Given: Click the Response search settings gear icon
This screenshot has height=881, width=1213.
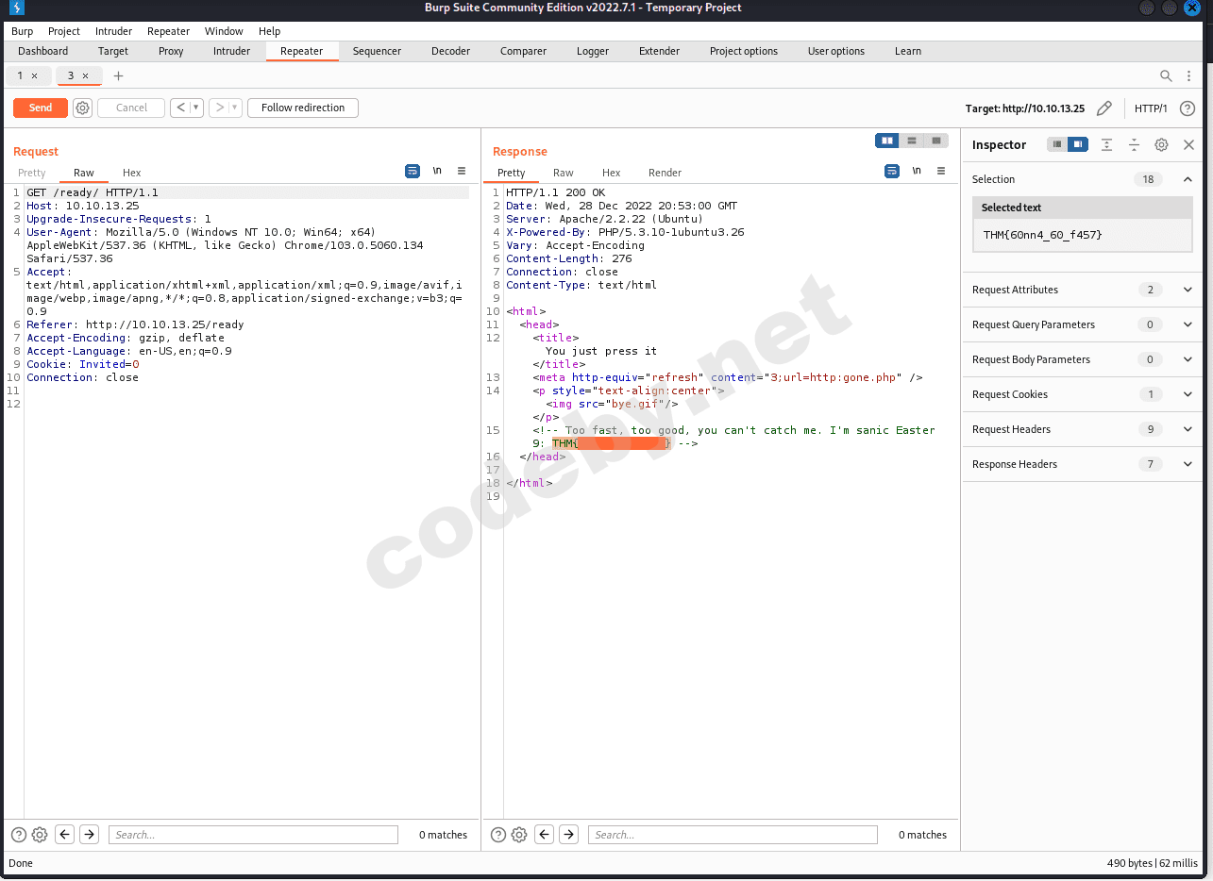Looking at the screenshot, I should [x=519, y=834].
